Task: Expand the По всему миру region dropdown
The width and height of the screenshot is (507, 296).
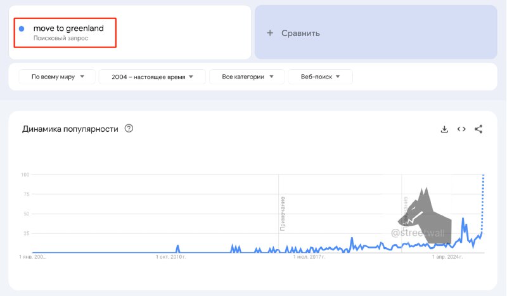Action: 56,77
